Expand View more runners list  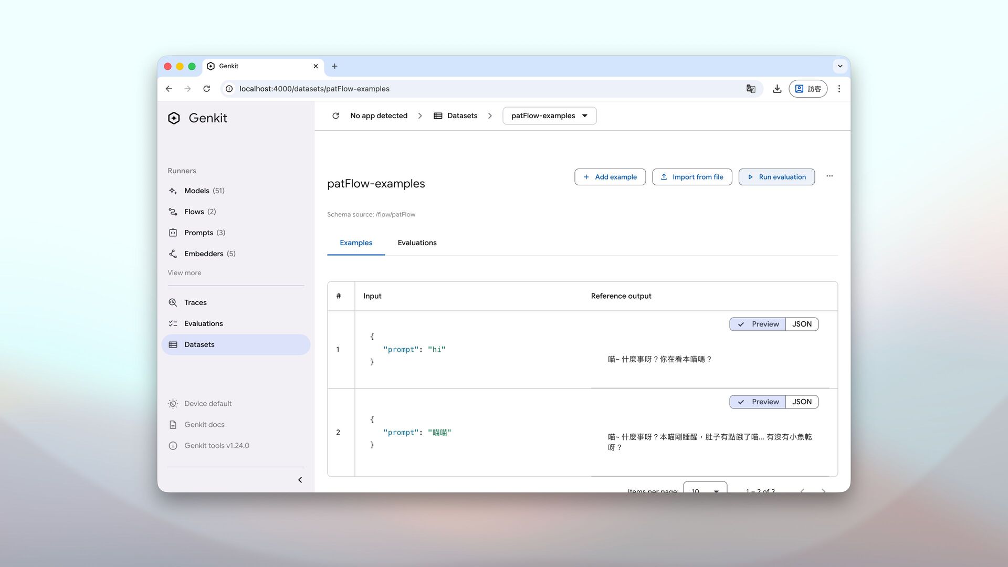184,272
